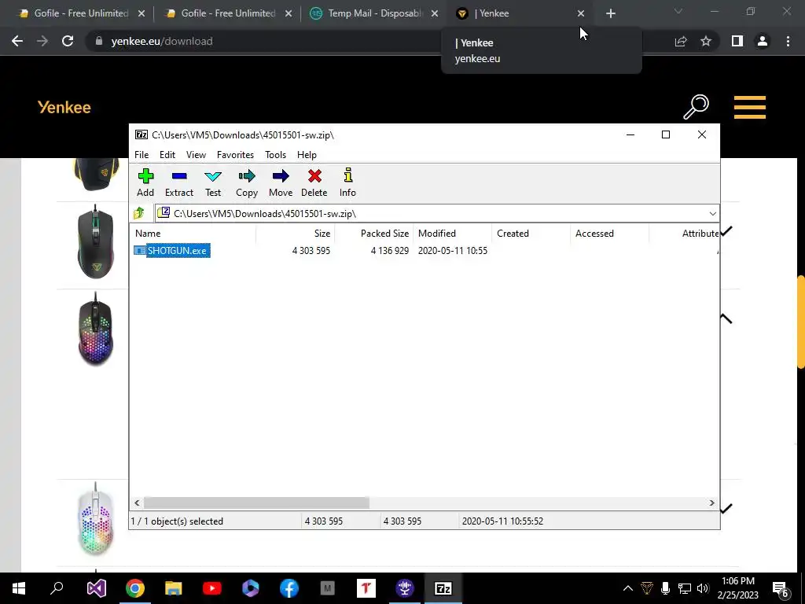The width and height of the screenshot is (805, 604).
Task: Click the Chrome address bar URL
Action: 162,41
